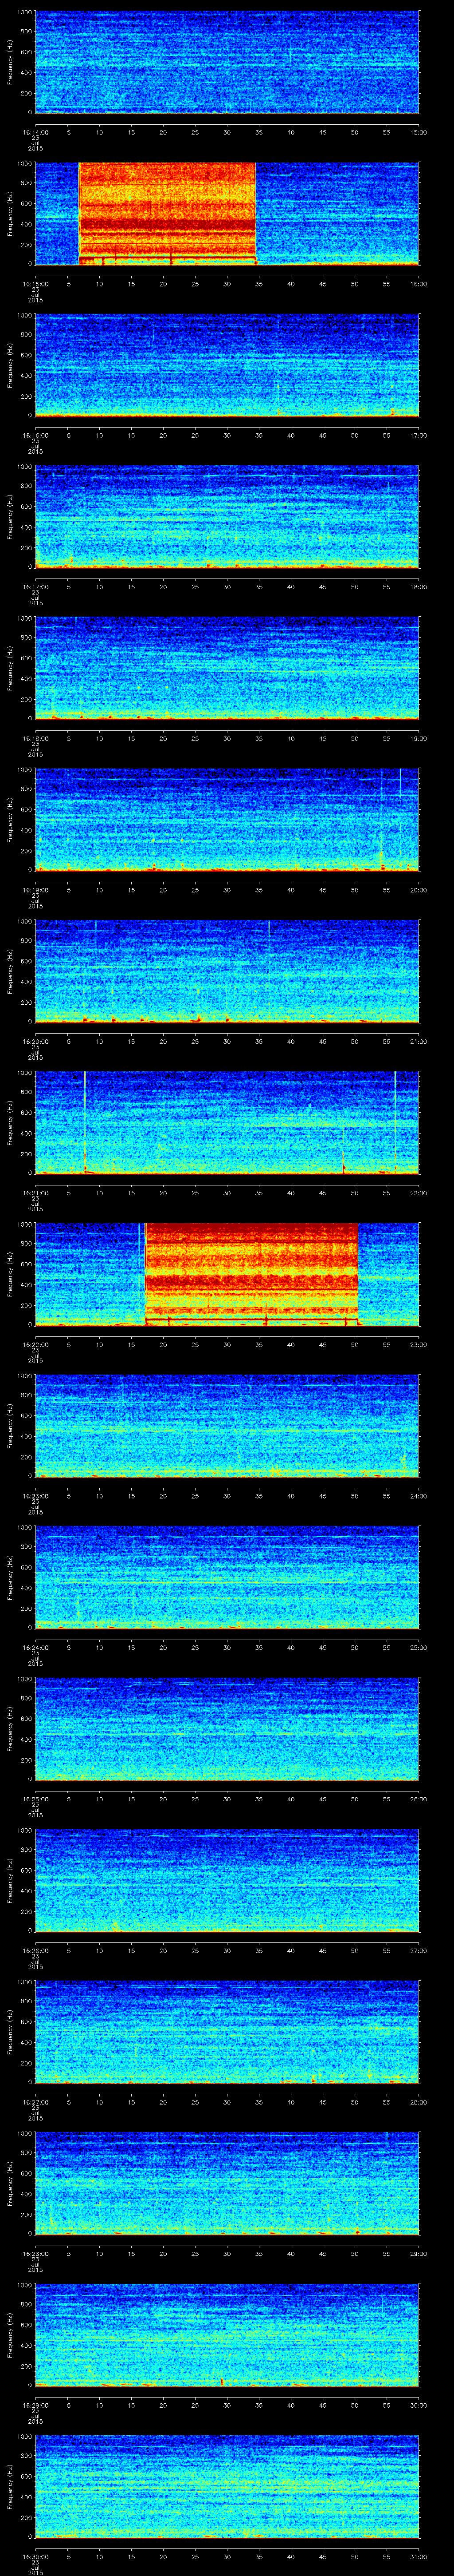
Task: Click the 16:17:00 start time label
Action: coord(35,586)
